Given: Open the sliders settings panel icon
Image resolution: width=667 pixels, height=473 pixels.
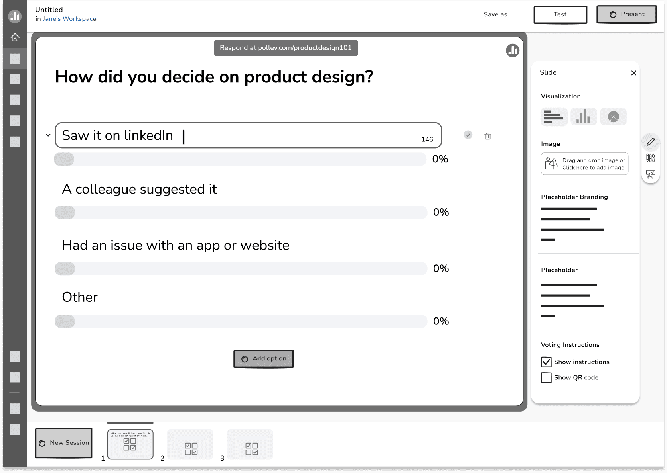Looking at the screenshot, I should coord(651,158).
